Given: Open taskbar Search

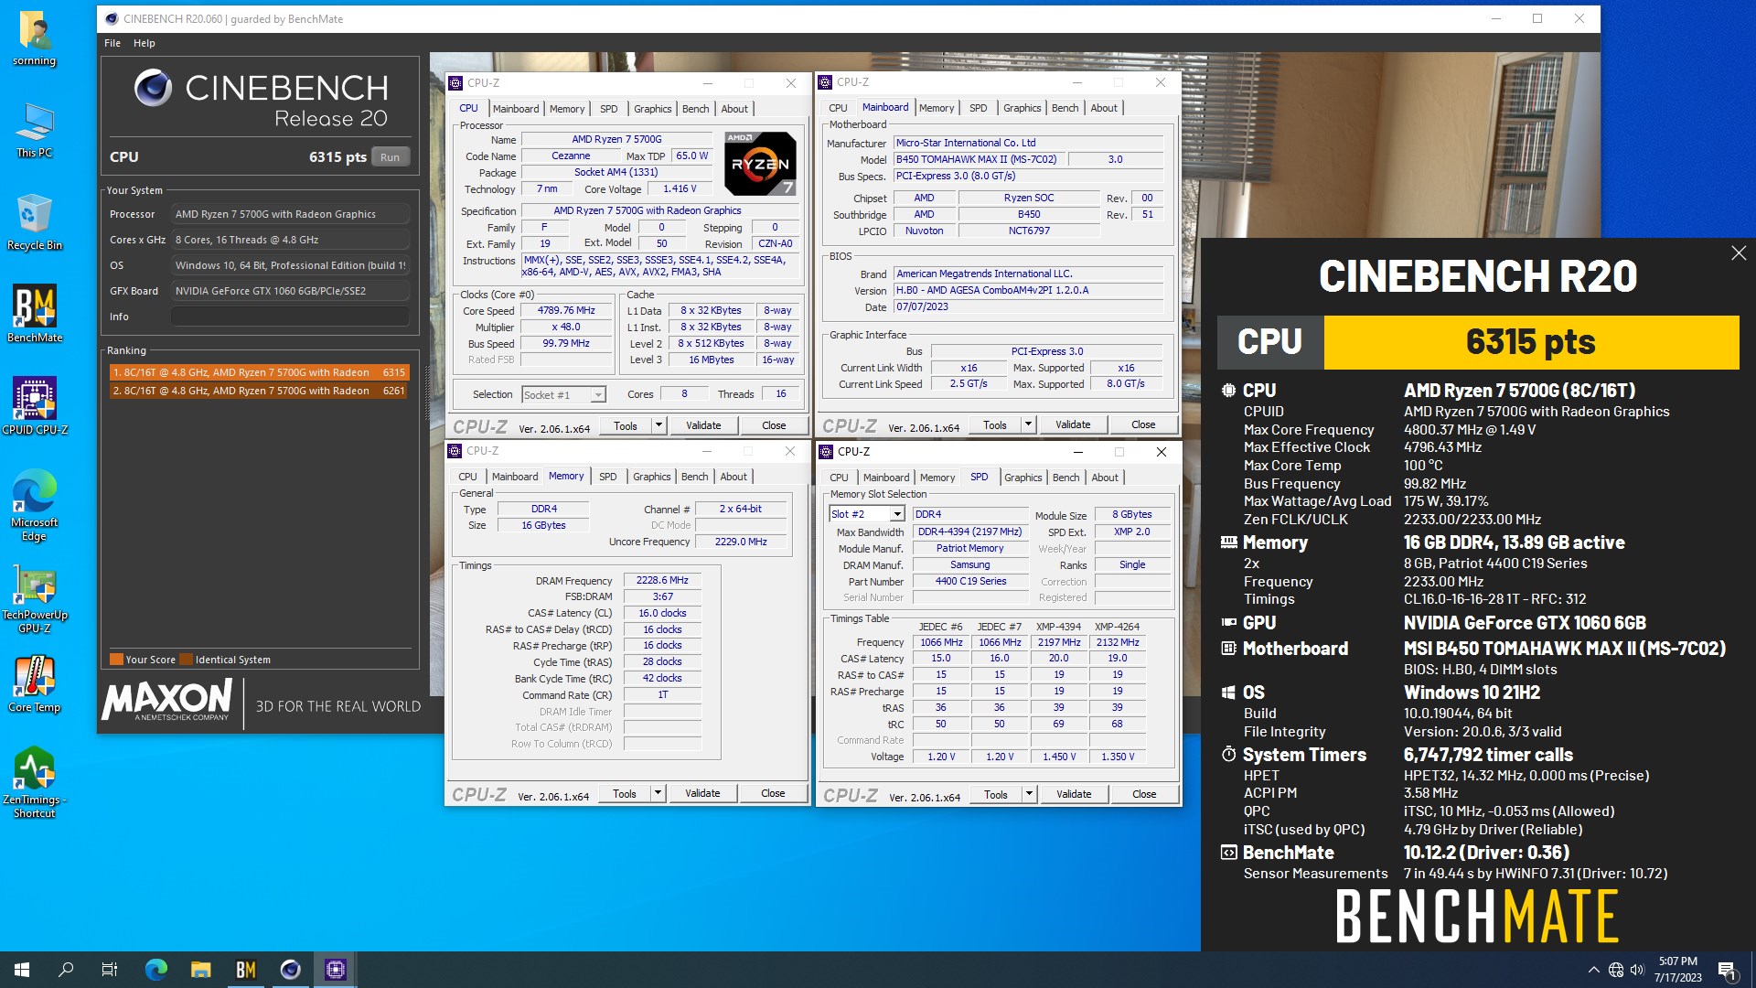Looking at the screenshot, I should [x=66, y=970].
